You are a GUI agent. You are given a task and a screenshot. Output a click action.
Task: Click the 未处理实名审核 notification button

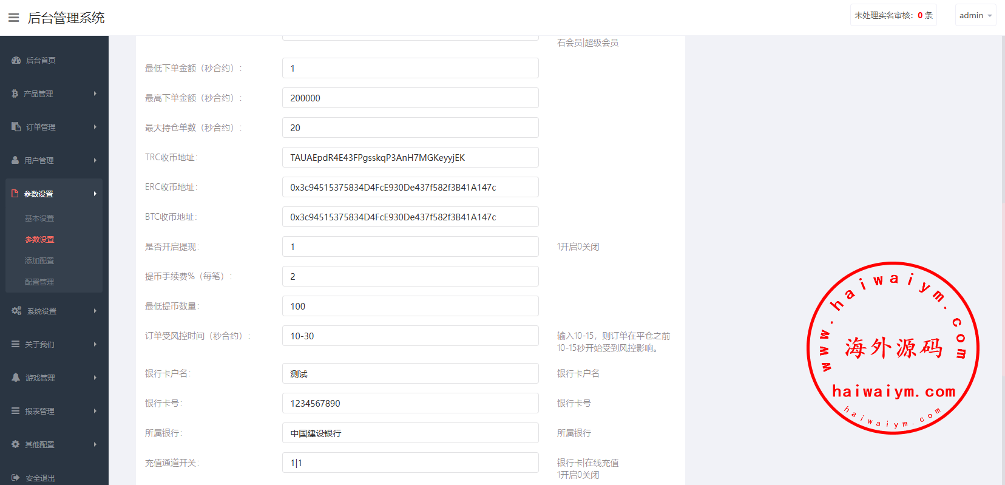tap(893, 15)
